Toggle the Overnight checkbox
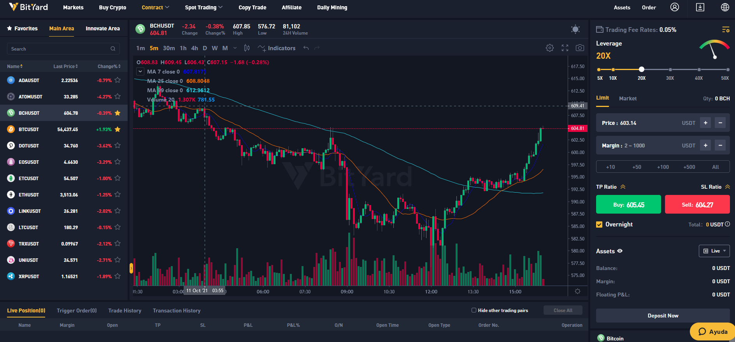The width and height of the screenshot is (735, 342). (x=599, y=224)
